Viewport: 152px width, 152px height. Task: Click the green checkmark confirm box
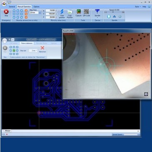coord(14,50)
